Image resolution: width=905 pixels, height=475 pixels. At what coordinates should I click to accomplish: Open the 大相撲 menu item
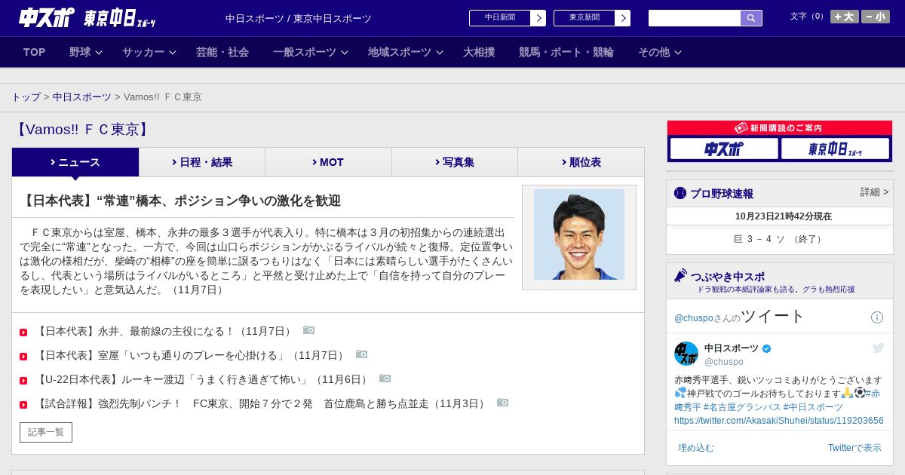pyautogui.click(x=479, y=52)
